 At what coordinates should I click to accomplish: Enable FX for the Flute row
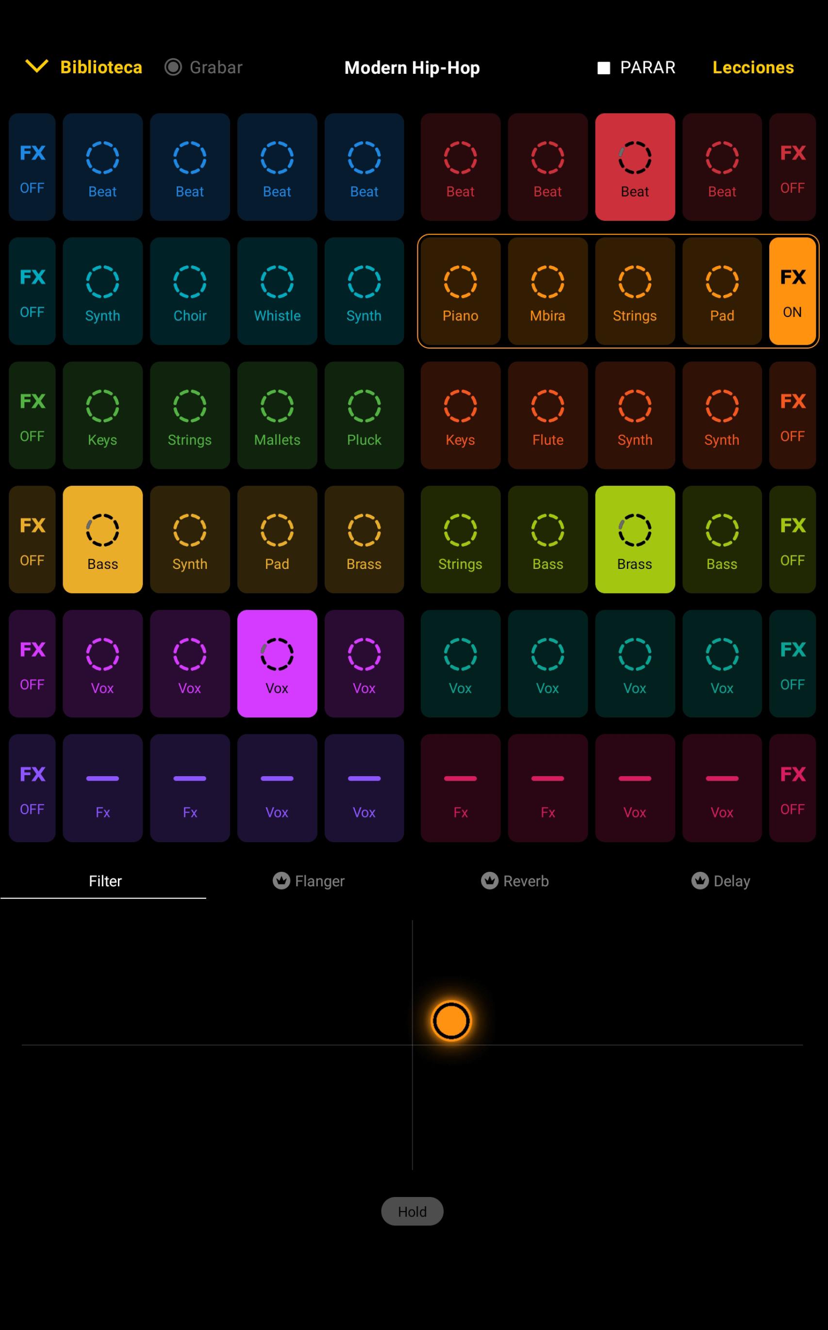pos(793,415)
